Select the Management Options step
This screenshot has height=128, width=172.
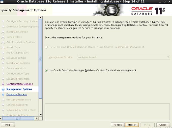(19, 89)
